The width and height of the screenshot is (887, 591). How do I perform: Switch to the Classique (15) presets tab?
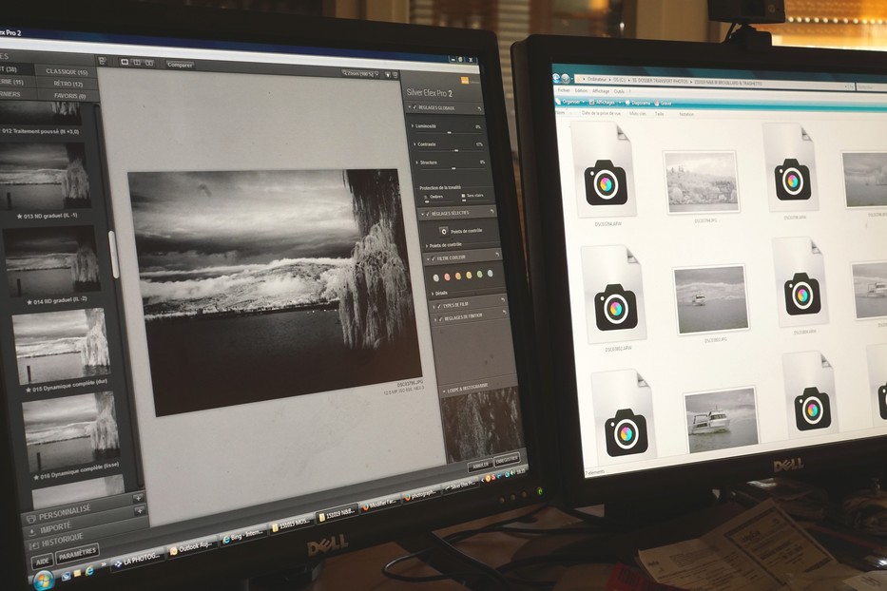(x=67, y=71)
